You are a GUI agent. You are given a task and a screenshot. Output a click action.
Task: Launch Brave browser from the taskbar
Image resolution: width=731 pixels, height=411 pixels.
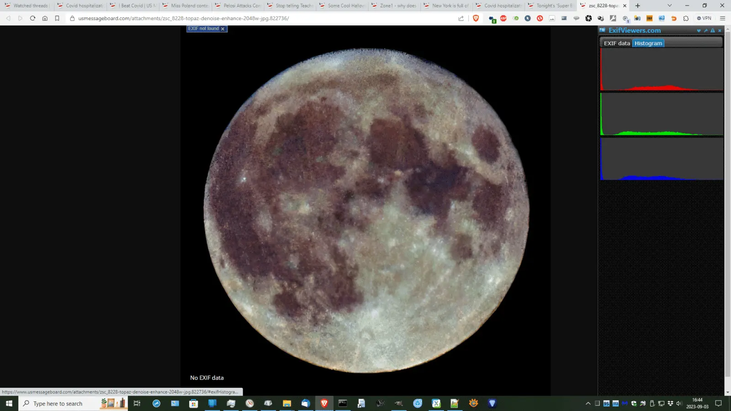325,403
